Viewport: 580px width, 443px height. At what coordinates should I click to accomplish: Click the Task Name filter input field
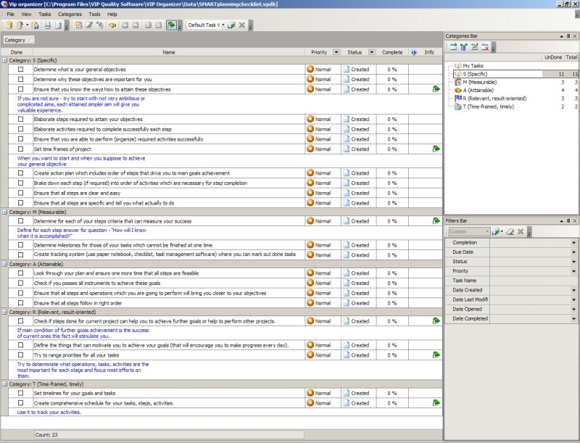pyautogui.click(x=533, y=280)
